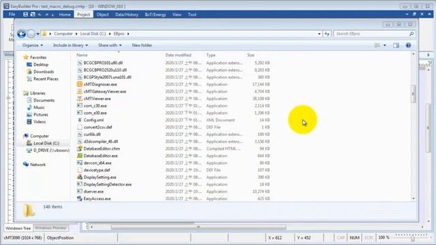Image resolution: width=436 pixels, height=245 pixels.
Task: Switch to the Tool ribbon tab
Action: (x=192, y=14)
